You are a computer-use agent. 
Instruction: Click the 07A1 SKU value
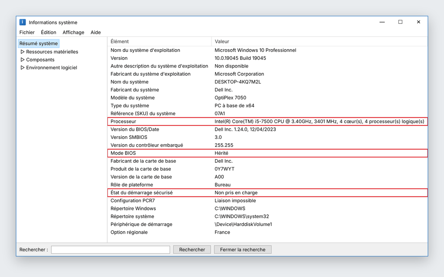click(x=220, y=113)
